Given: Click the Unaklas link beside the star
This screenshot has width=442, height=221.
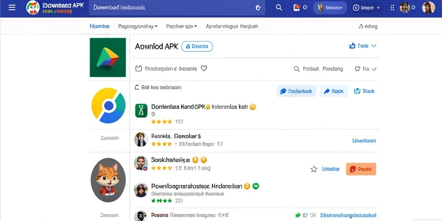Looking at the screenshot, I should 331,169.
